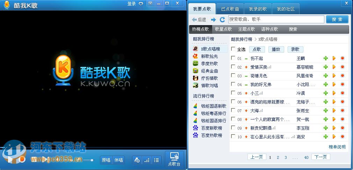This screenshot has height=170, width=353.
Task: Select the 主题点歌 navigation tab
Action: tap(246, 29)
